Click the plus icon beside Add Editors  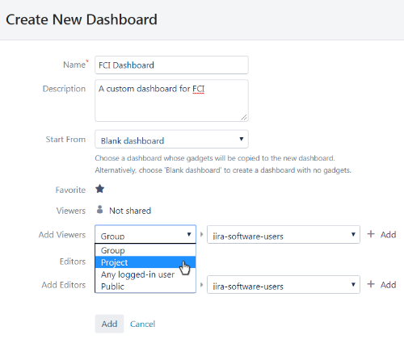click(x=371, y=284)
